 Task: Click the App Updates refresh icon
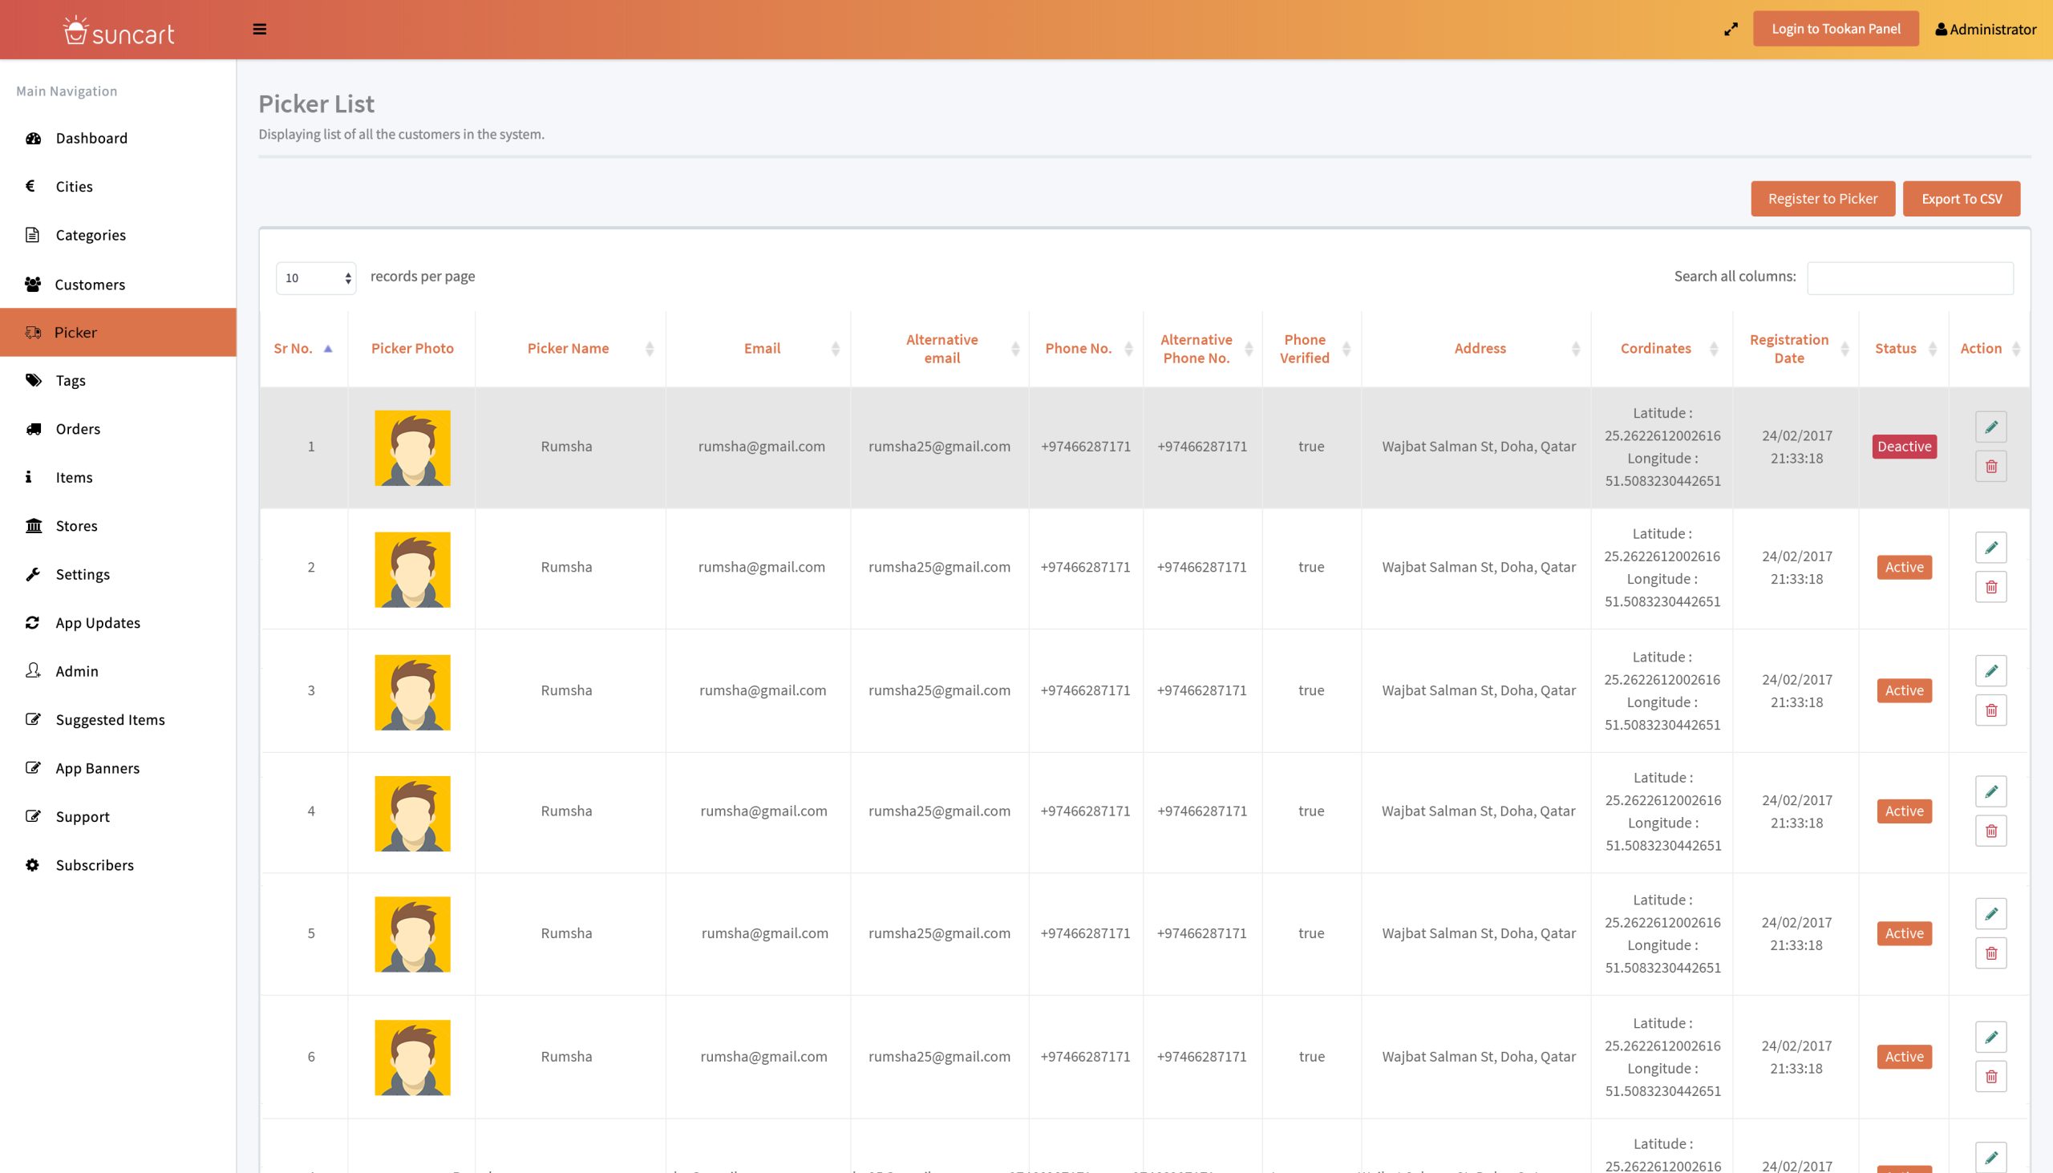pyautogui.click(x=32, y=622)
